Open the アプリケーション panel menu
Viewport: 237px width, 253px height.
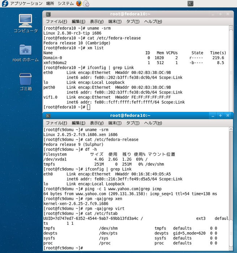pos(26,3)
